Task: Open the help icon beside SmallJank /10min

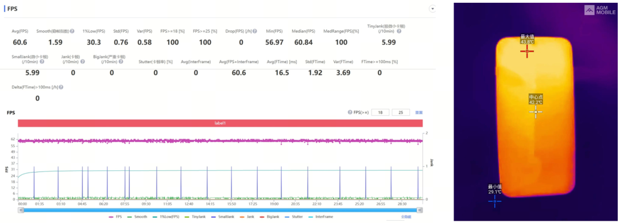Action: point(42,61)
